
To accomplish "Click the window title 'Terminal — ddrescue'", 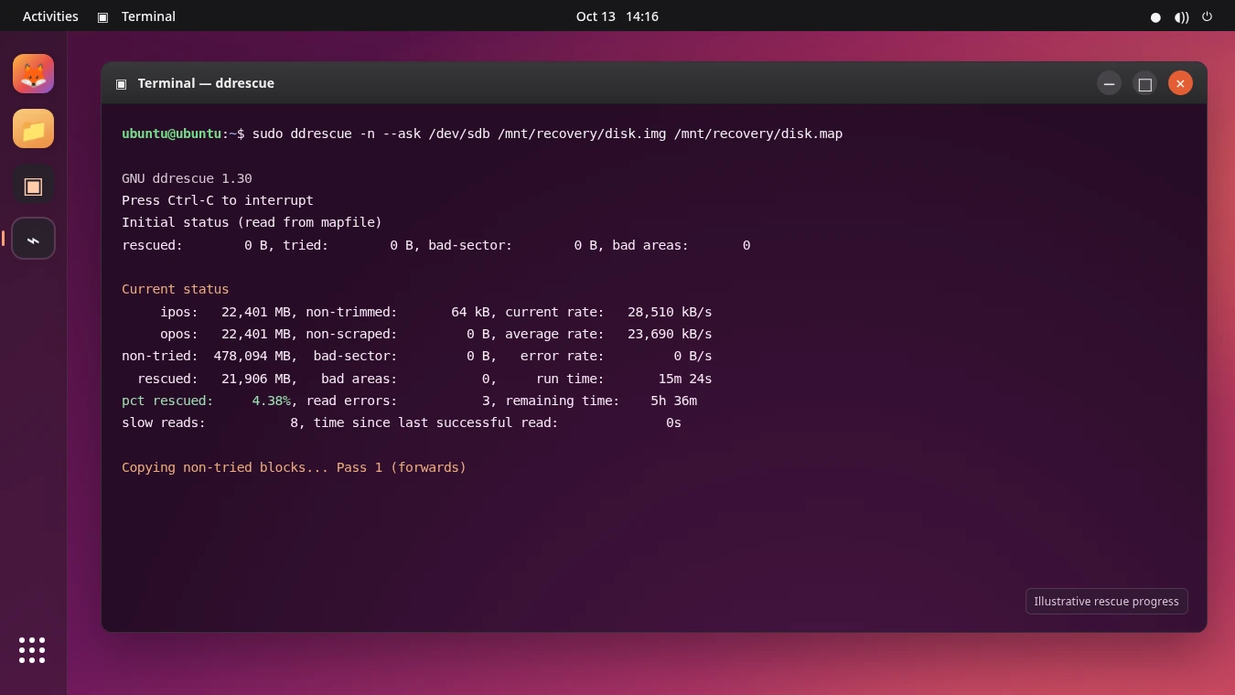I will [x=206, y=83].
